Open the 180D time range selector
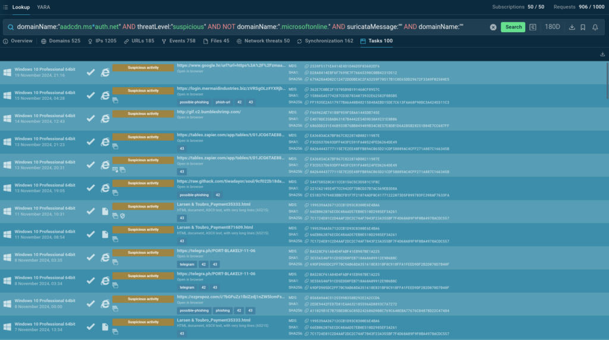The height and width of the screenshot is (340, 609). coord(553,27)
